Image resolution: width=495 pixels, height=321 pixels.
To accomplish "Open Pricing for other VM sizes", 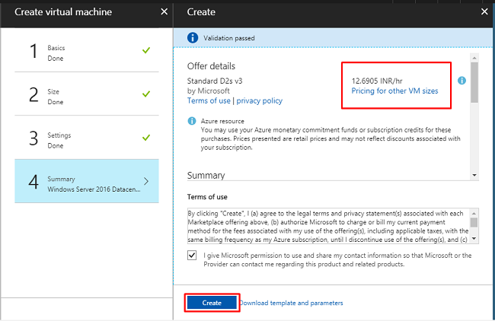I will (x=394, y=91).
